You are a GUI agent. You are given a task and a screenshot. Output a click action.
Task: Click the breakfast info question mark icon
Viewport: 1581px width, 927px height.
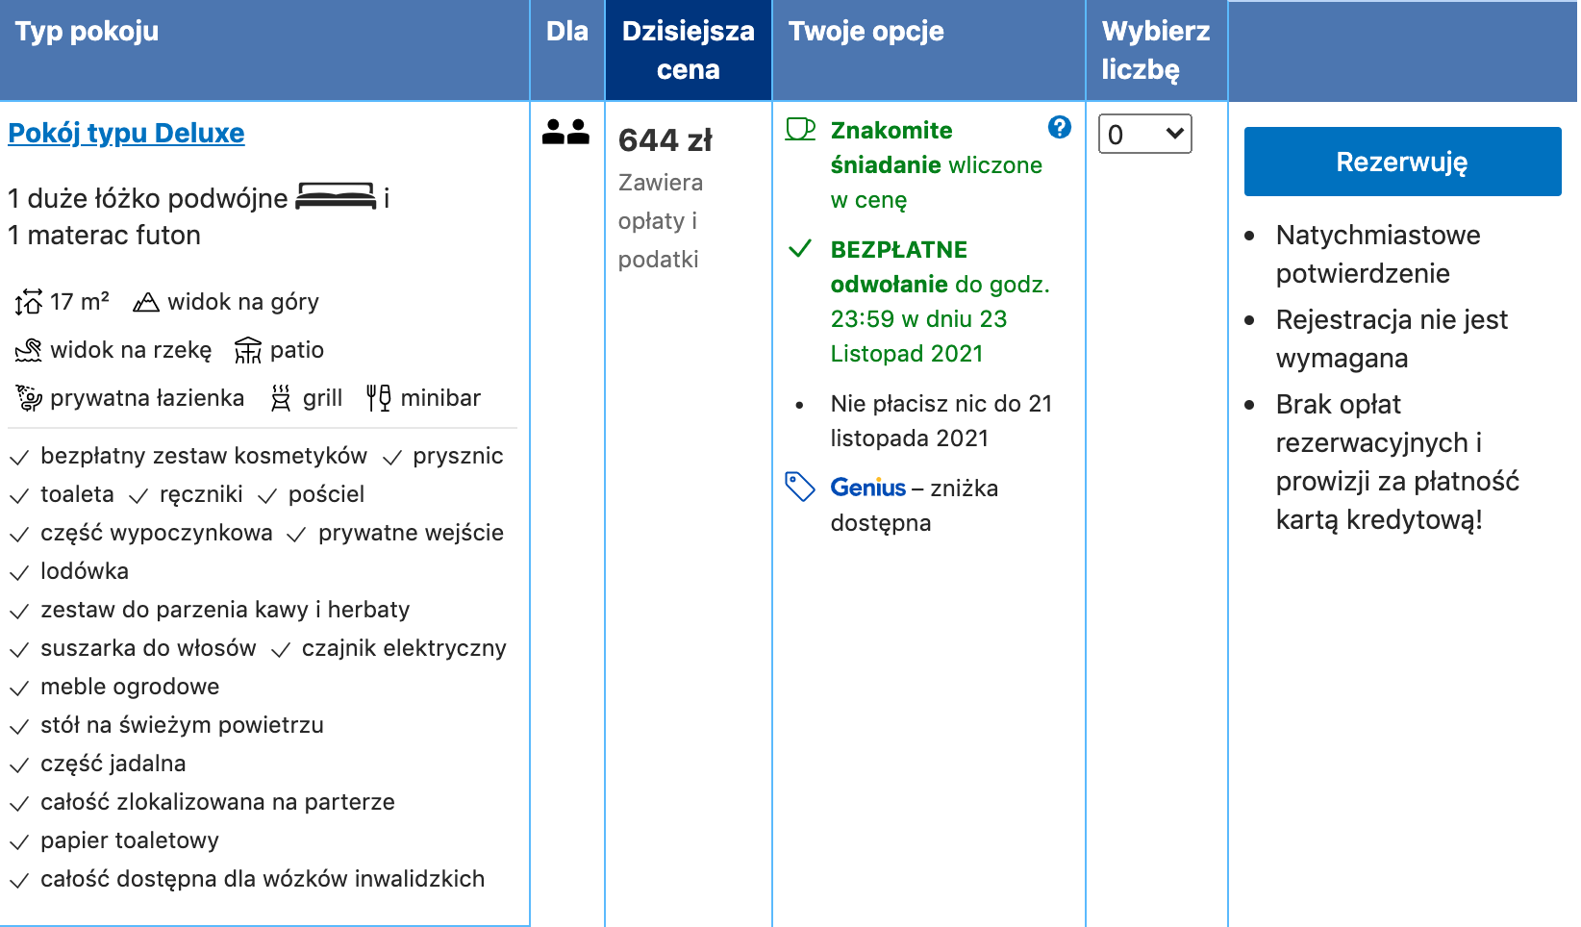coord(1059,127)
